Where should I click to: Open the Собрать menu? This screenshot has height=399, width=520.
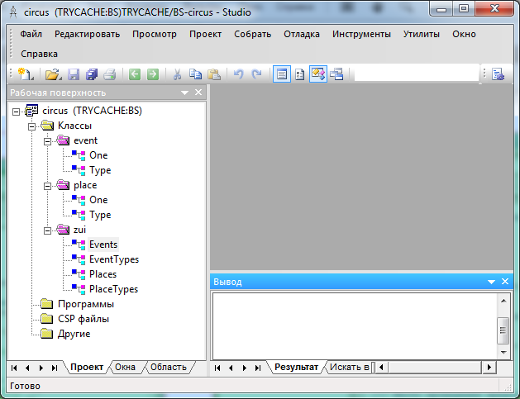tap(252, 34)
